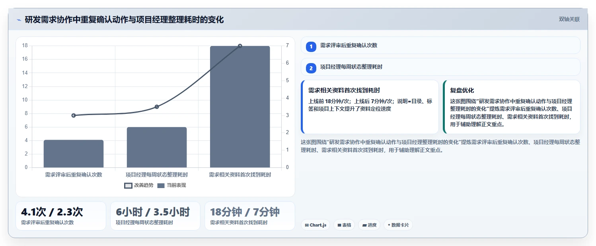The width and height of the screenshot is (596, 246).
Task: Click x-axis label 需求相关资料首次找到耗时
Action: (x=240, y=175)
